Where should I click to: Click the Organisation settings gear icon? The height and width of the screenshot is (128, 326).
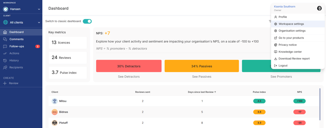[276, 31]
